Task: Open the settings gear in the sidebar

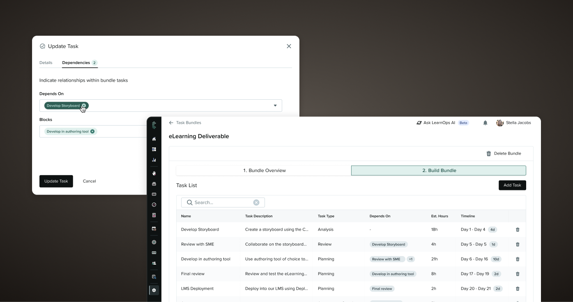Action: pyautogui.click(x=154, y=290)
